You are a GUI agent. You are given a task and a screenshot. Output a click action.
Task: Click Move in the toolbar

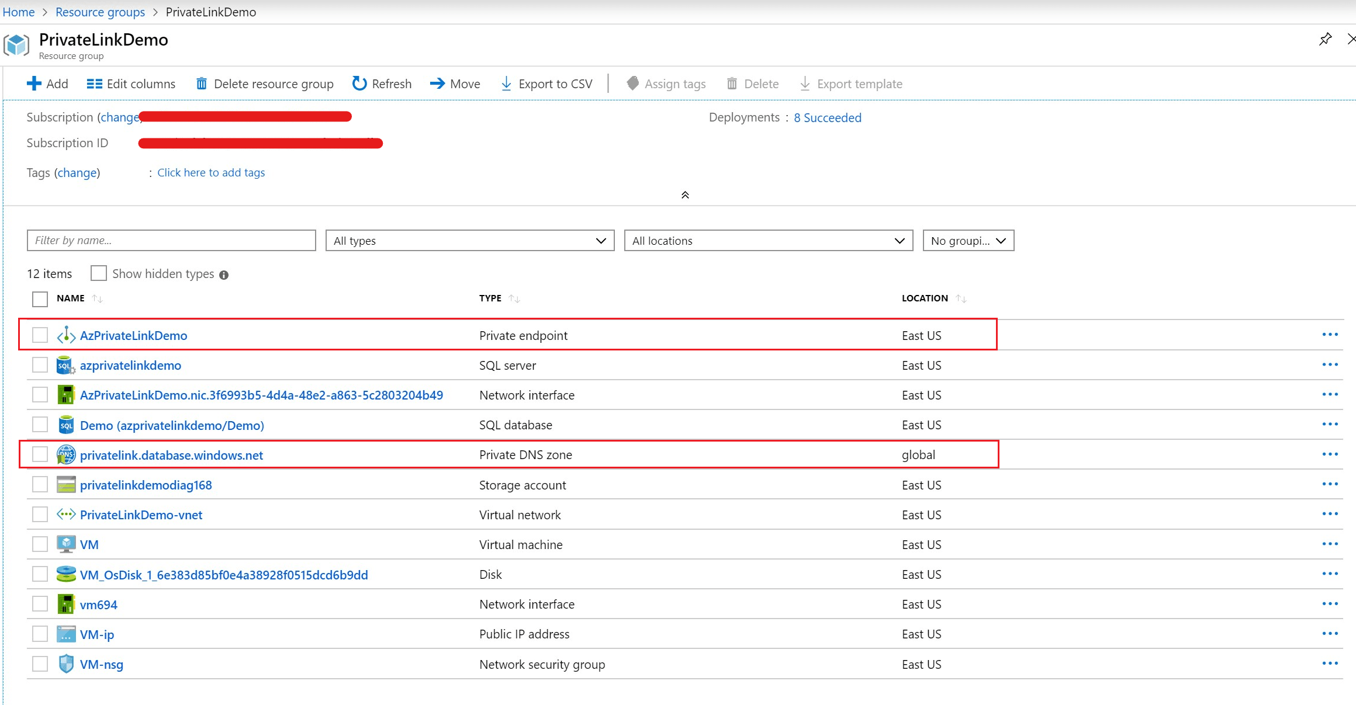[455, 84]
